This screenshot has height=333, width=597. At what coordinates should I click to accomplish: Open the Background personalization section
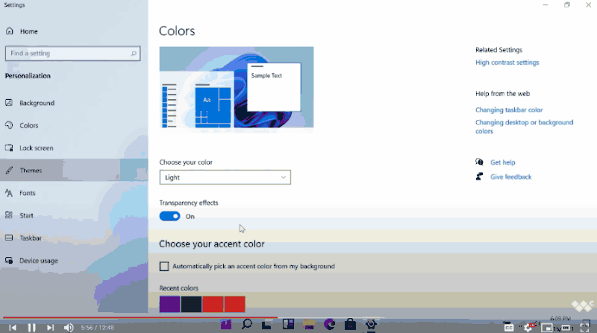click(x=31, y=103)
